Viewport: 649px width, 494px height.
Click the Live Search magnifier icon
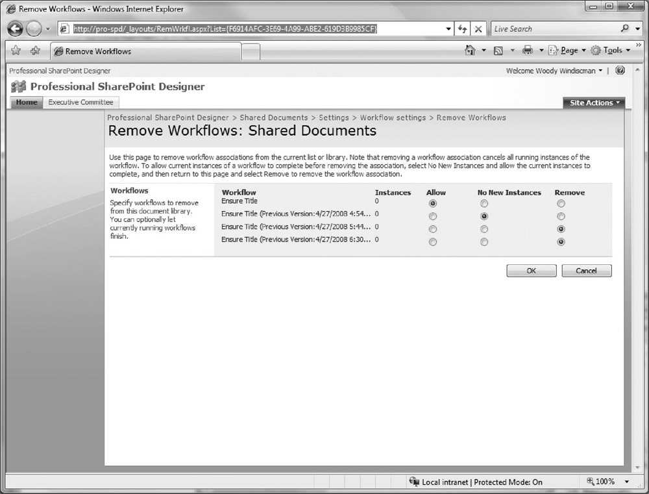coord(625,28)
